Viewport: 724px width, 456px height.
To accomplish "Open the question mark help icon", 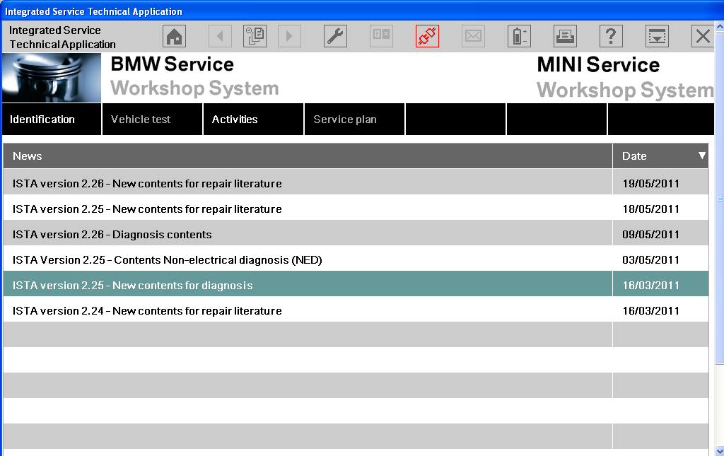I will (x=611, y=36).
